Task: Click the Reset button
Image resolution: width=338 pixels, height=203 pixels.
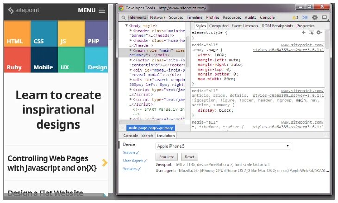Action: [189, 157]
